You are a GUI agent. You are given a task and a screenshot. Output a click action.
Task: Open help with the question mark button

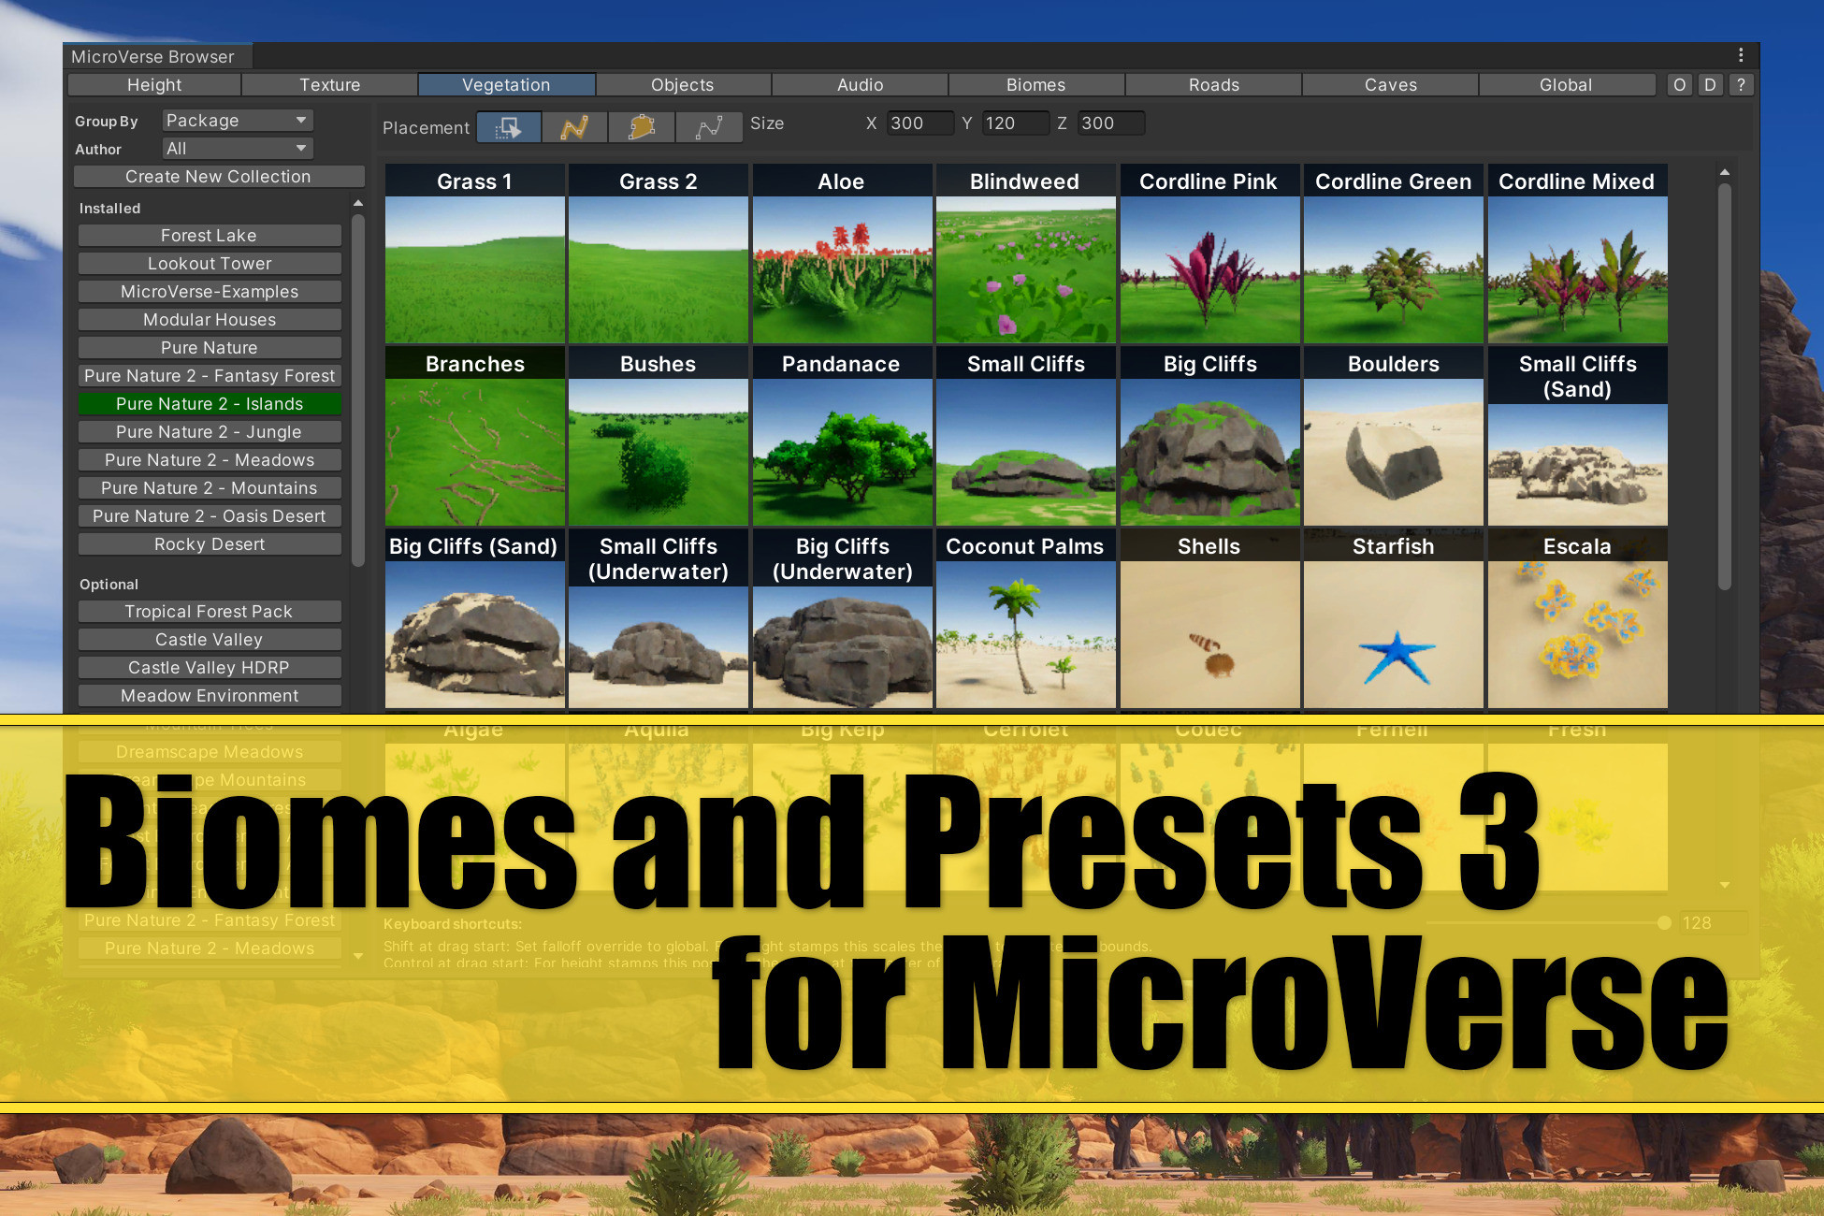(x=1740, y=85)
